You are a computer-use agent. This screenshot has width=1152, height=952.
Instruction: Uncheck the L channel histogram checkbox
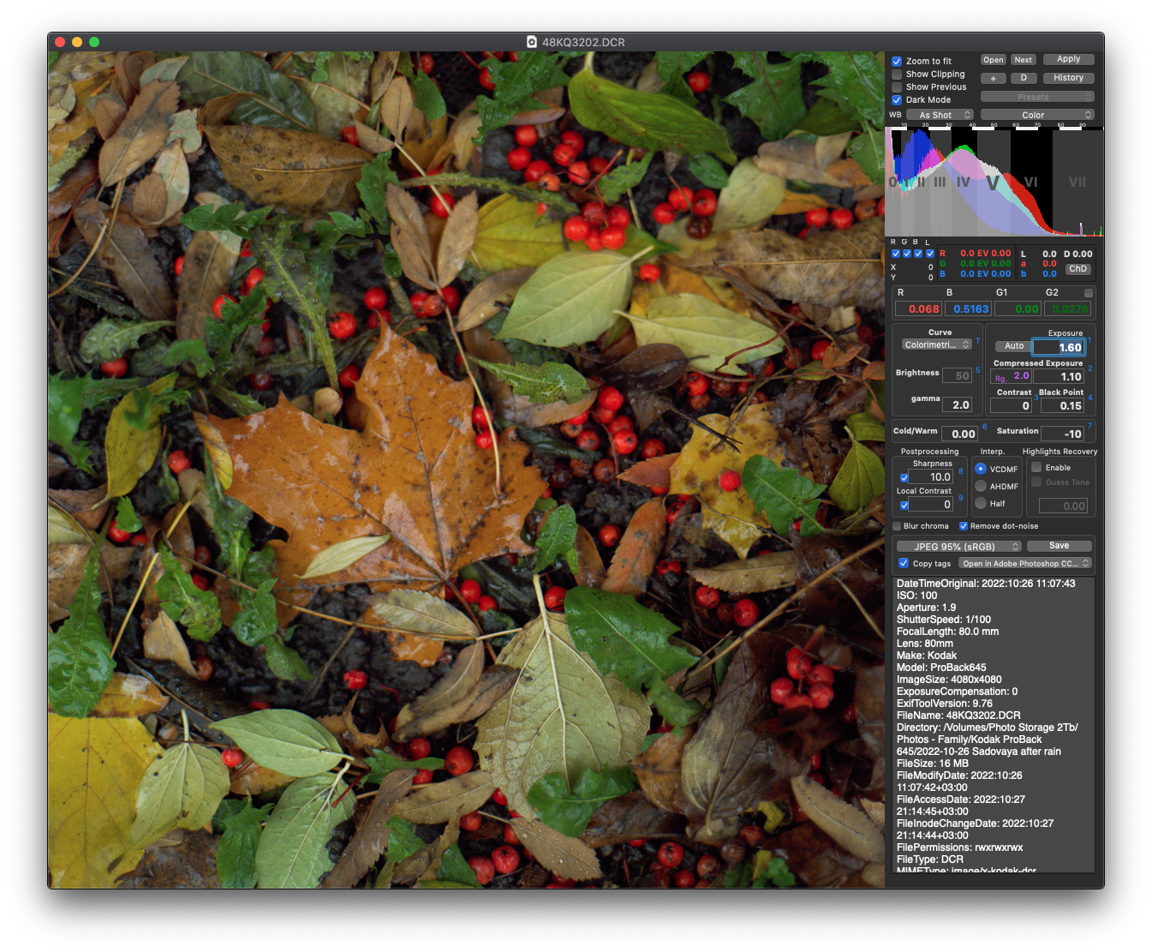(930, 254)
